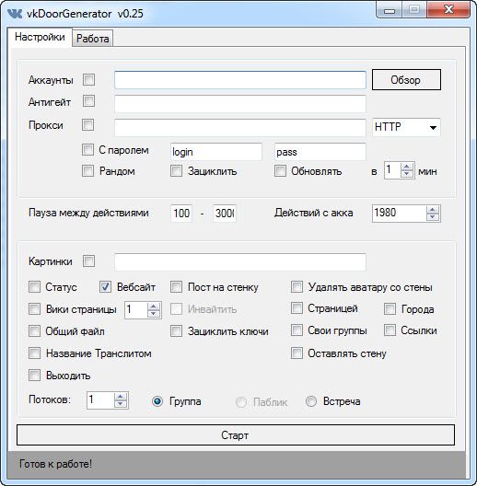Increase the proxy refresh minutes stepper
This screenshot has height=486, width=477.
[407, 168]
